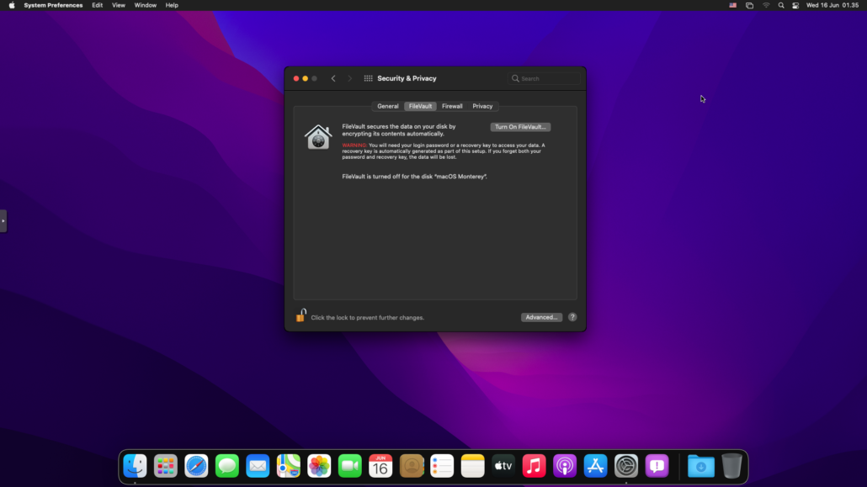
Task: Open Music app in the Dock
Action: (535, 466)
